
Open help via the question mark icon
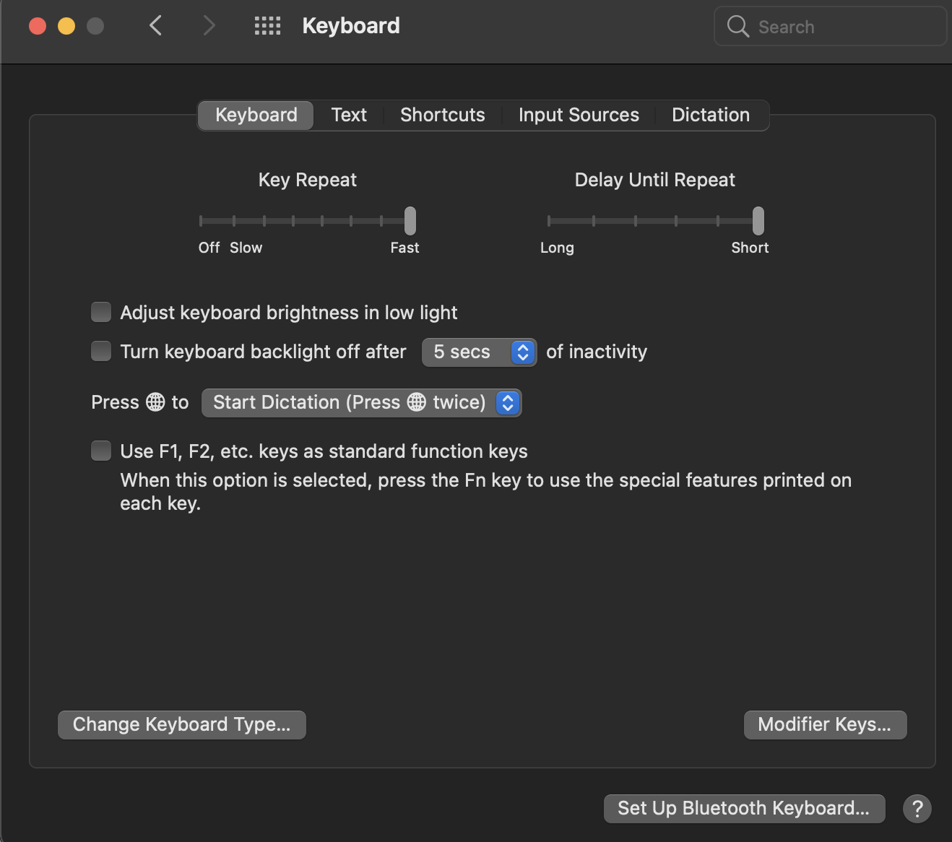(917, 809)
